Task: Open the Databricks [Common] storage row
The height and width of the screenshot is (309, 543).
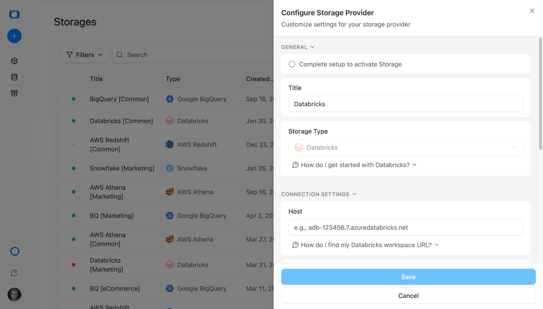Action: coord(168,121)
